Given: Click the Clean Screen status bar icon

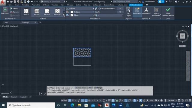Looking at the screenshot, I should pos(187,100).
